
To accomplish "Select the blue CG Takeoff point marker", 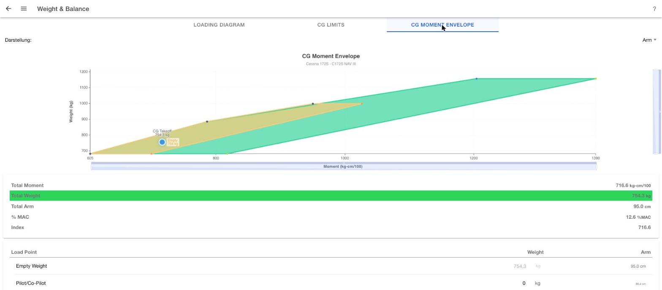I will [162, 142].
